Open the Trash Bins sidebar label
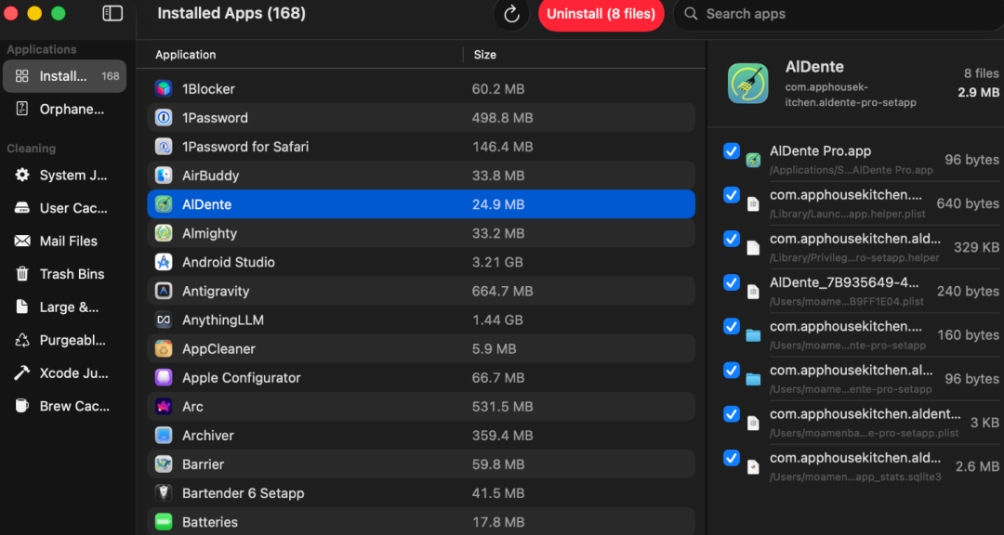 point(72,274)
